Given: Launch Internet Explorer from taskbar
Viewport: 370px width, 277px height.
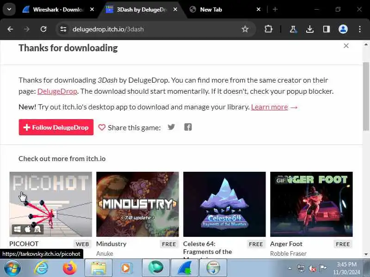Looking at the screenshot, I should [41, 268].
